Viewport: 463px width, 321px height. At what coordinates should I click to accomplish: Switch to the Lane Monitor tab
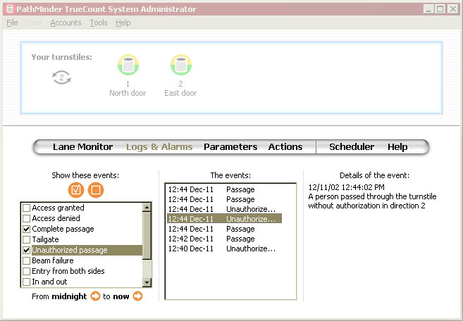click(82, 147)
